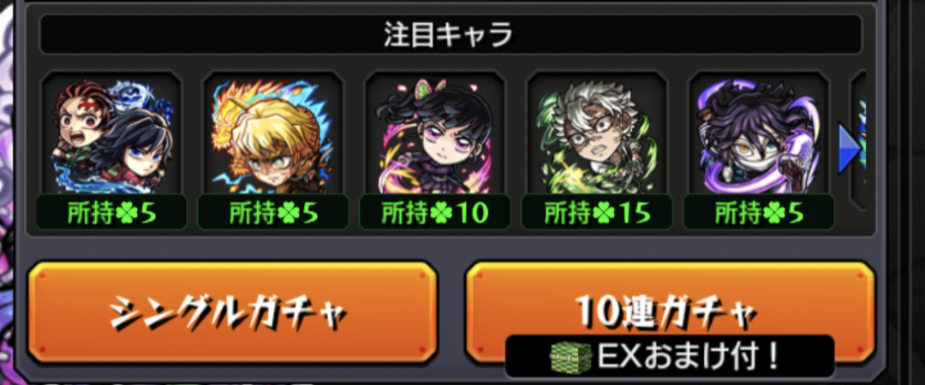This screenshot has height=385, width=925.
Task: Click 所持5 label under Obanai
Action: coord(759,212)
